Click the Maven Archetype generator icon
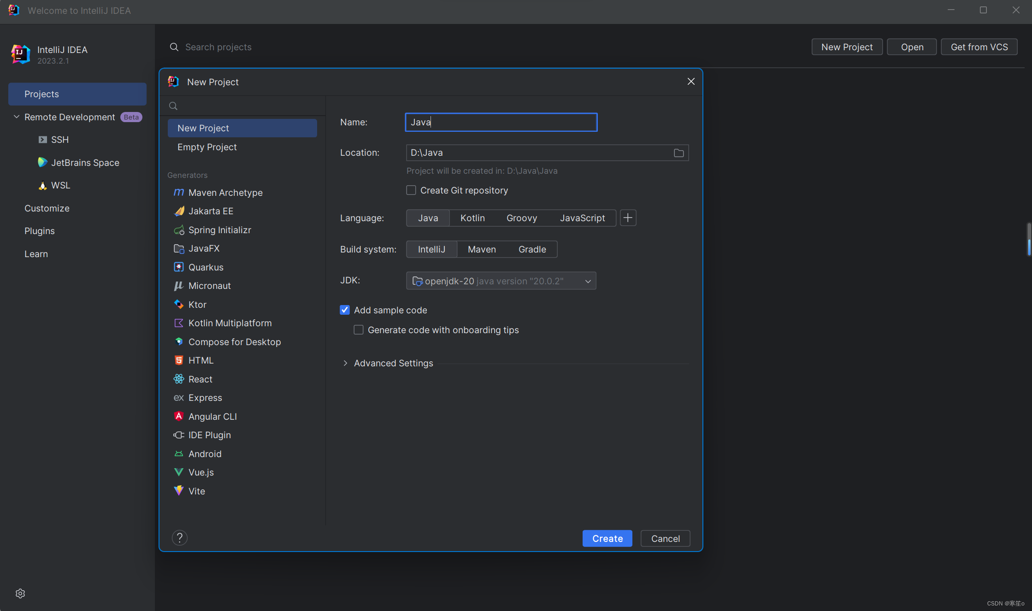 (x=179, y=193)
